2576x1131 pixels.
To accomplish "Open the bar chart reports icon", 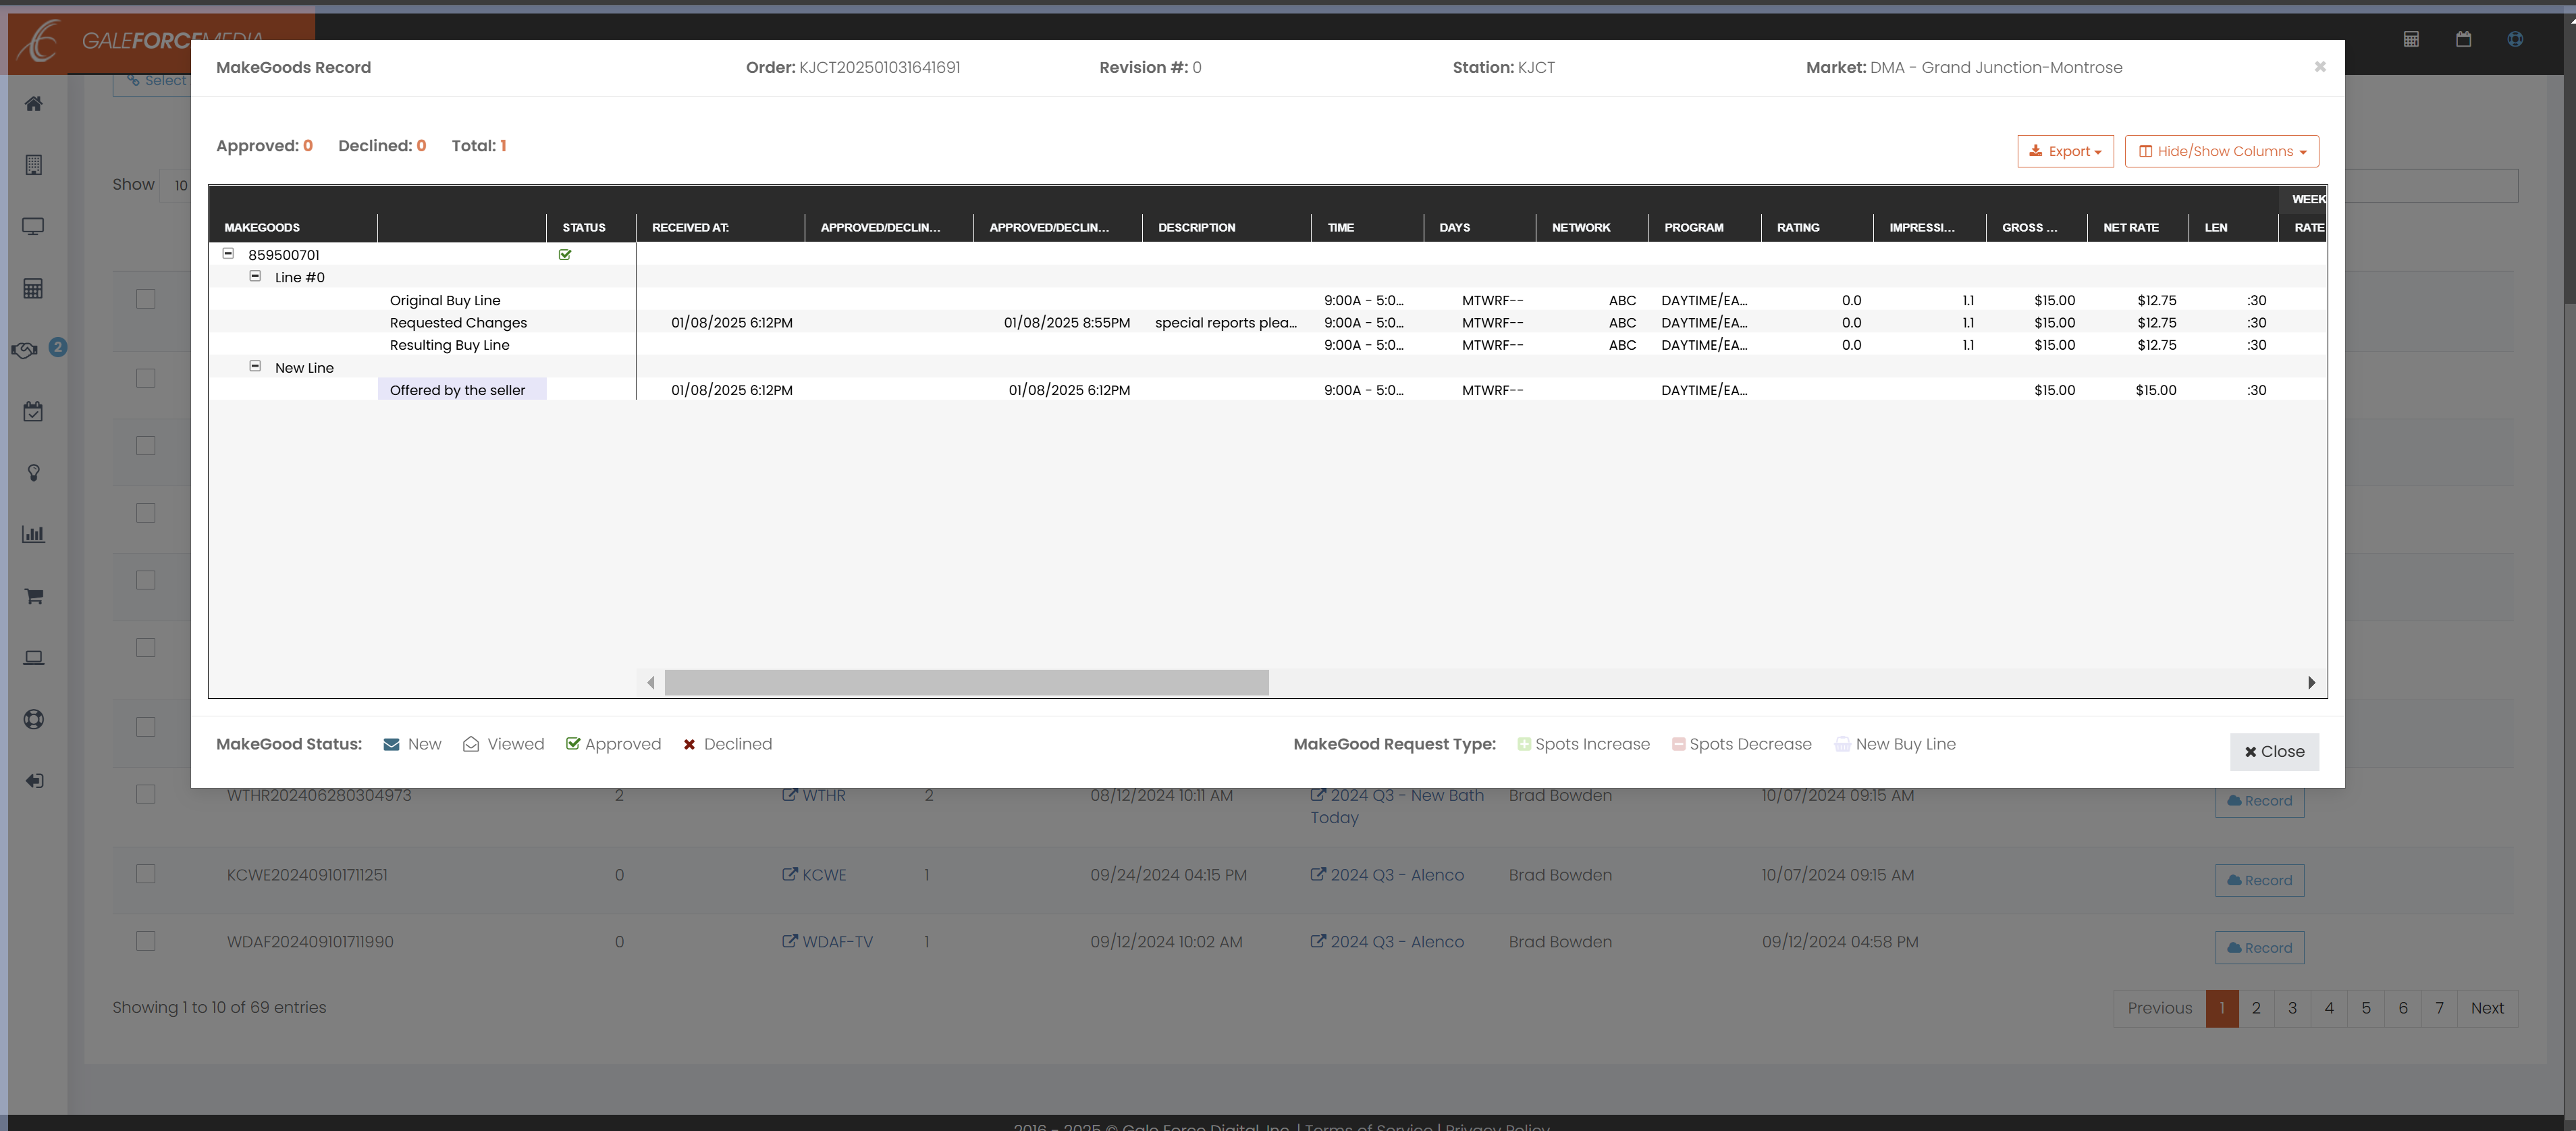I will 33,534.
